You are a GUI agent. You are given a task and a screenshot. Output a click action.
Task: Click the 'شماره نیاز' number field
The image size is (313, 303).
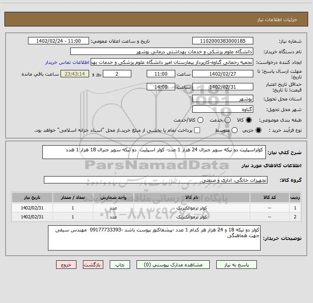point(222,41)
